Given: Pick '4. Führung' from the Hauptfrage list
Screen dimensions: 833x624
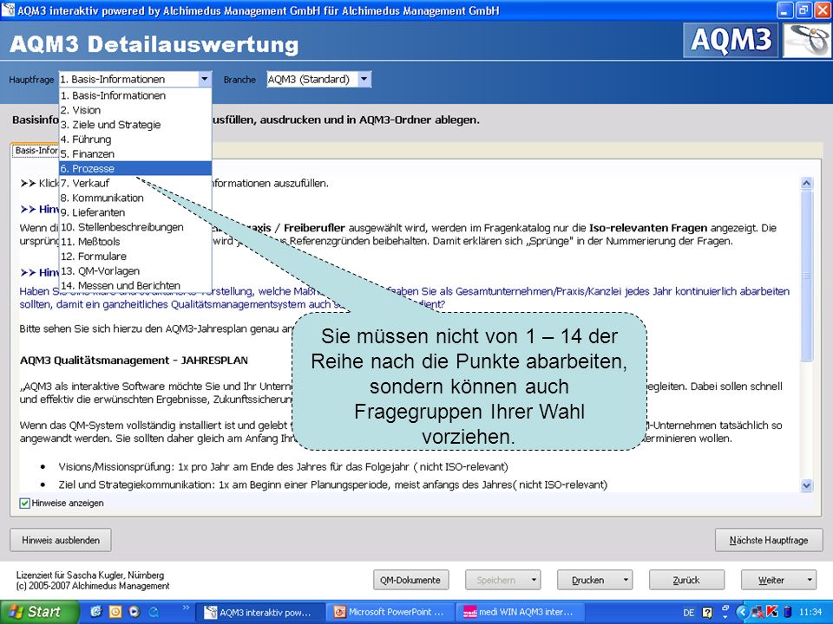Looking at the screenshot, I should point(135,139).
